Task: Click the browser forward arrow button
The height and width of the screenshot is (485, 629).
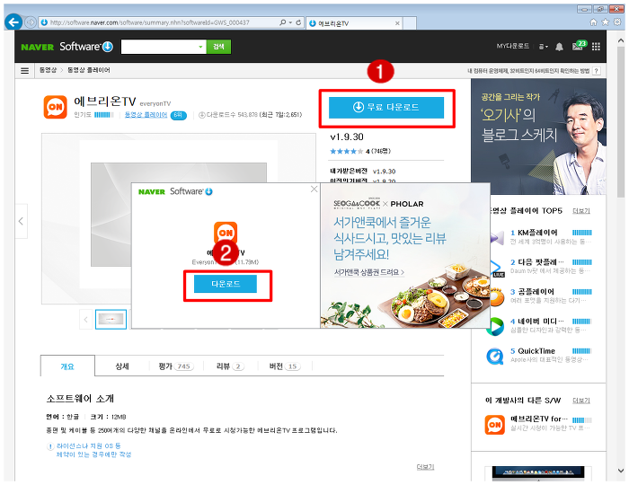Action: [31, 22]
